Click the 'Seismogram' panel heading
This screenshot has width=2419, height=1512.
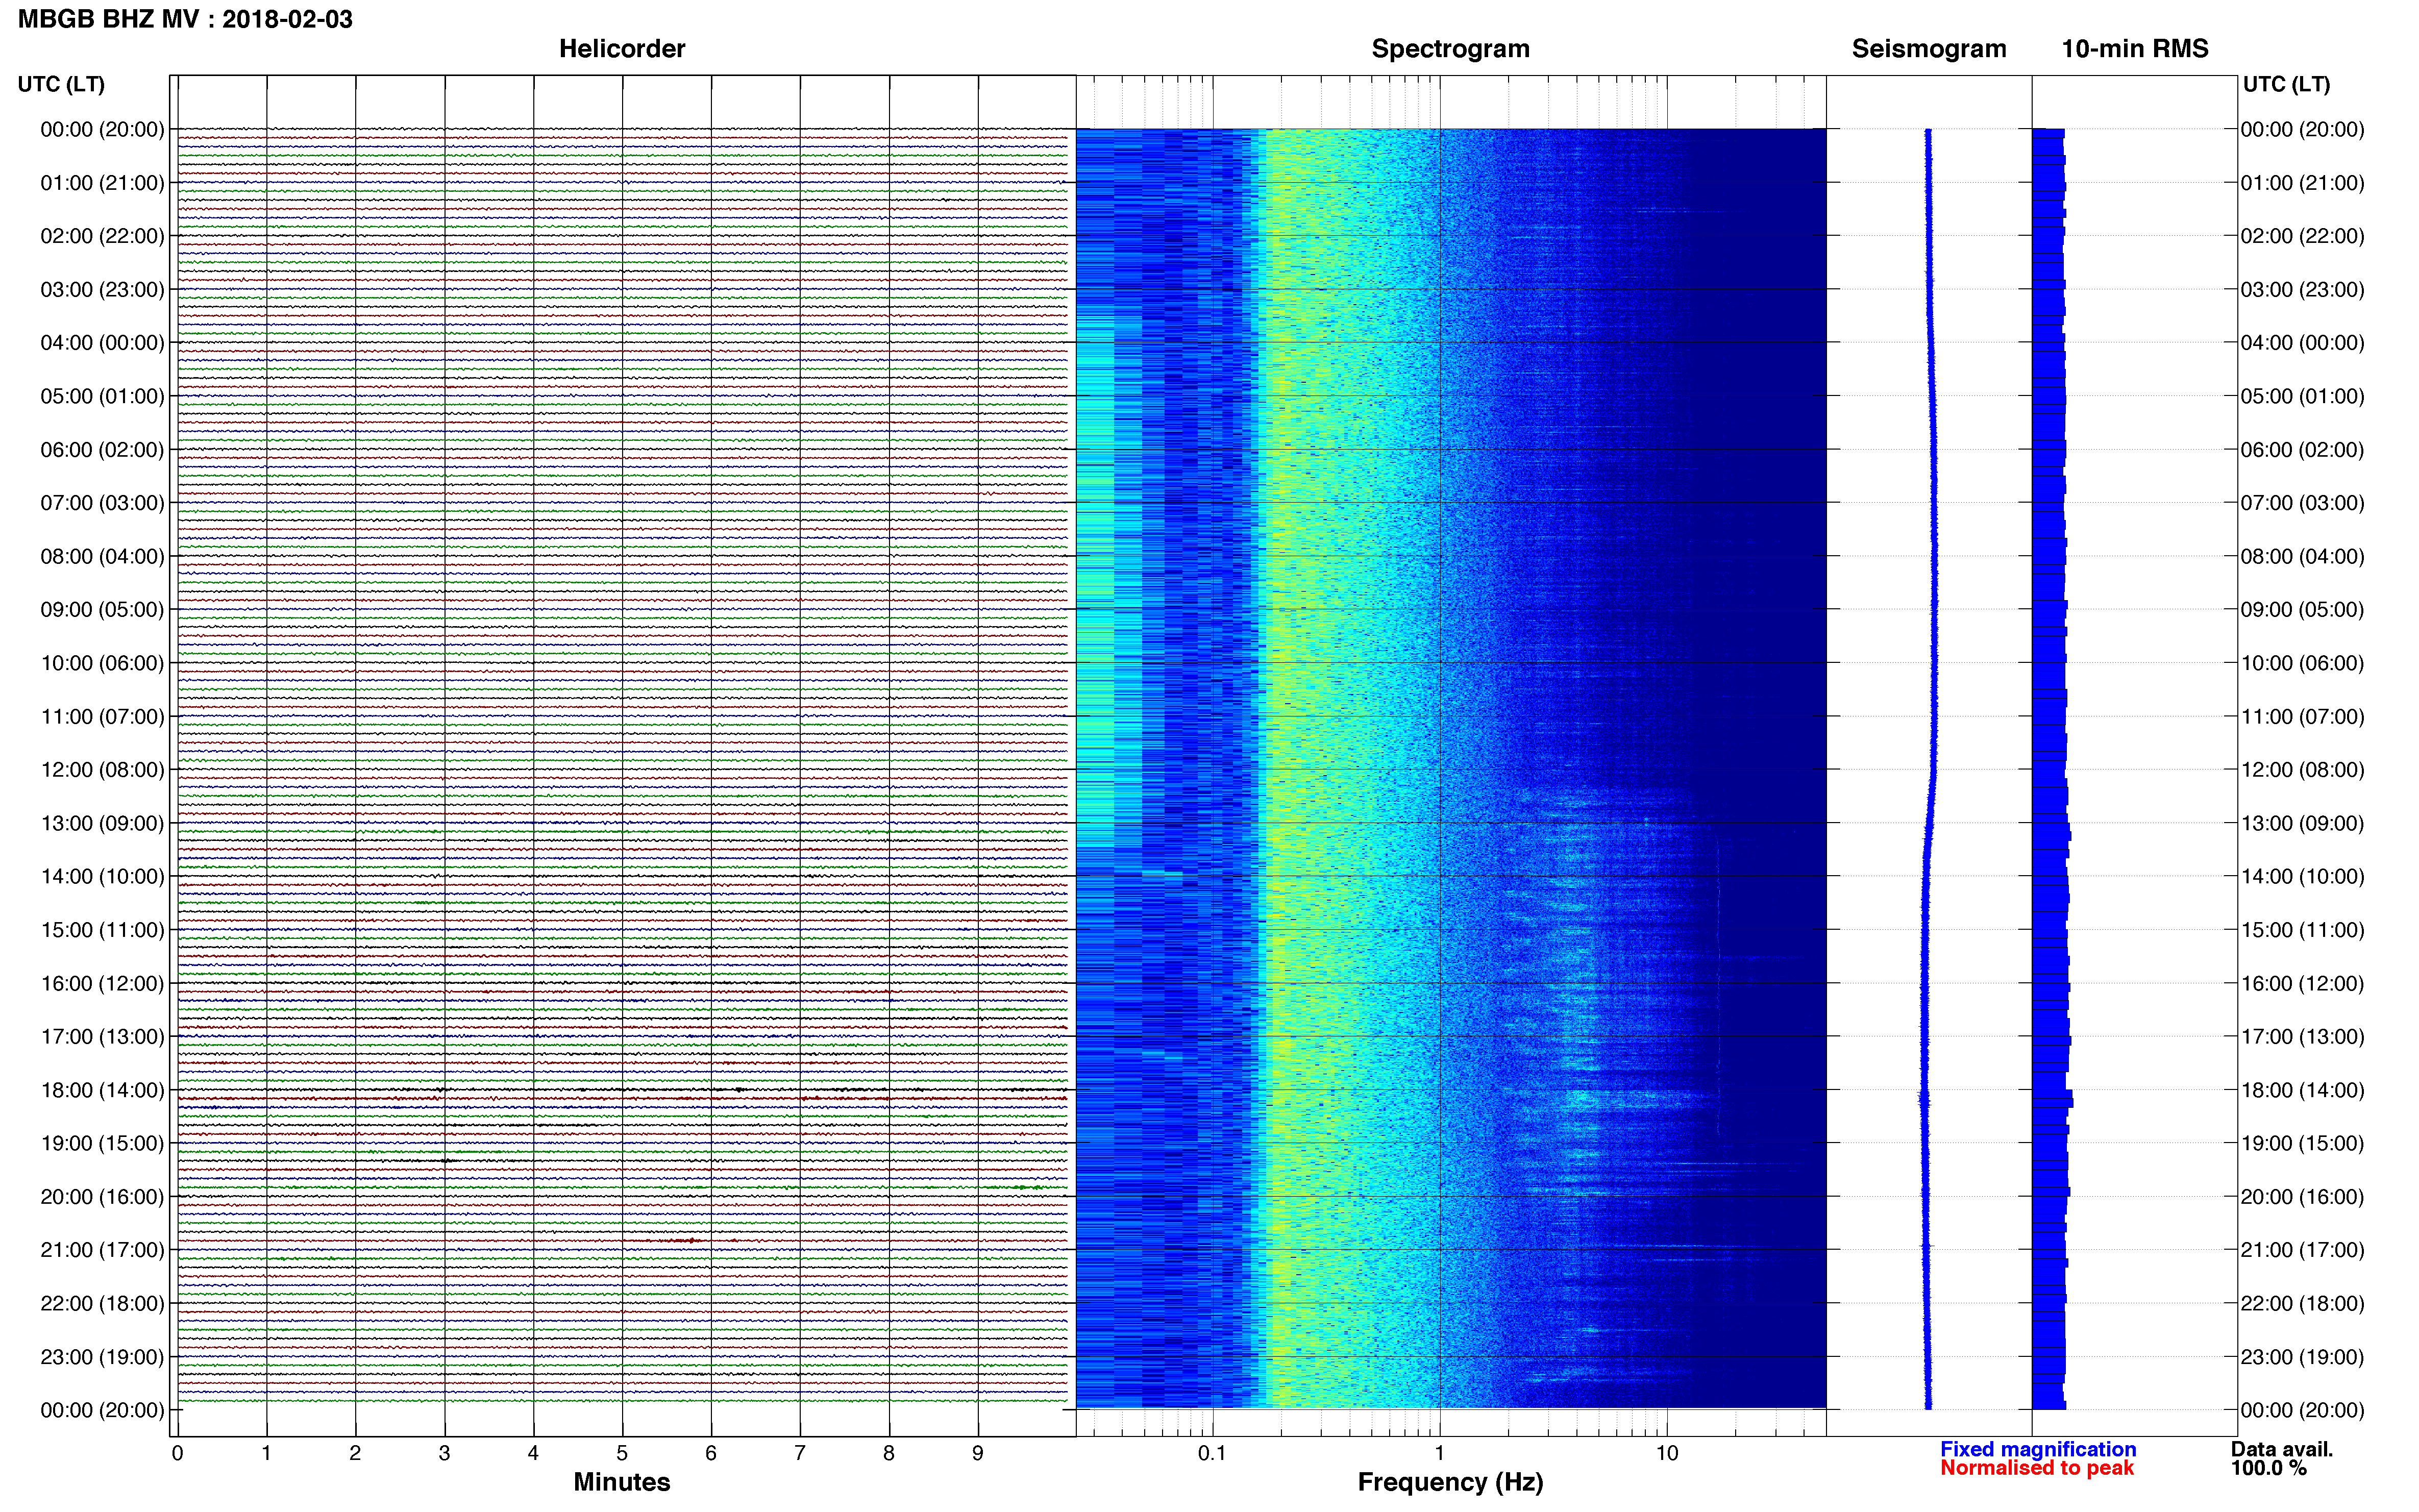(x=1929, y=49)
